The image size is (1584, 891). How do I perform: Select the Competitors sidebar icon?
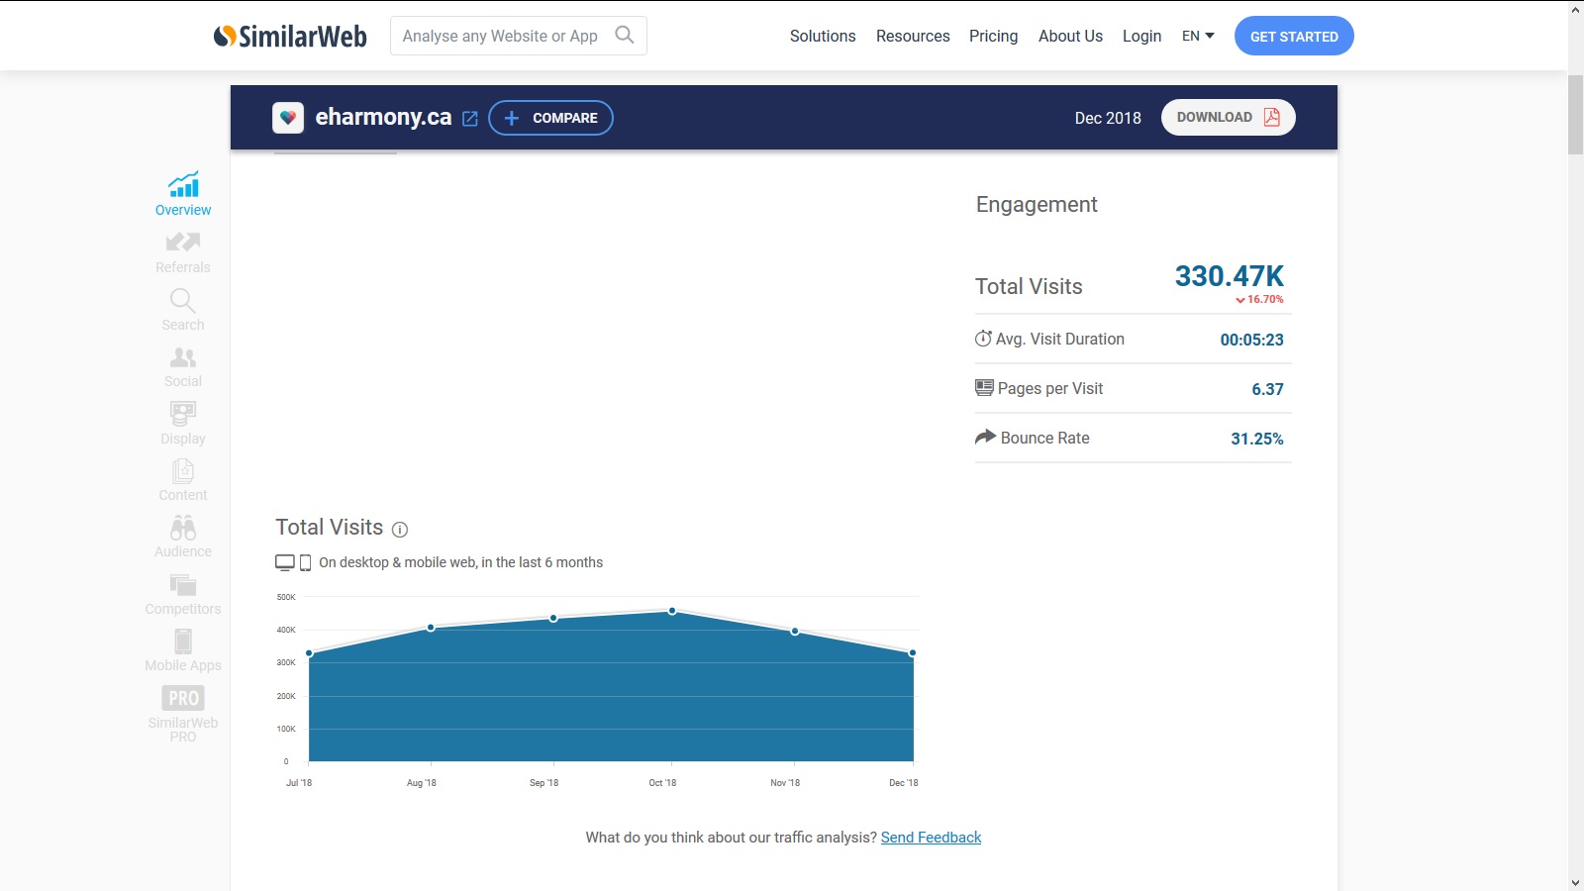183,585
